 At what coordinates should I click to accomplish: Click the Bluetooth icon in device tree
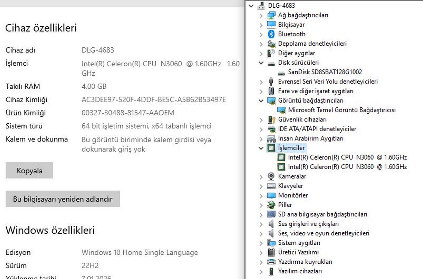[271, 34]
